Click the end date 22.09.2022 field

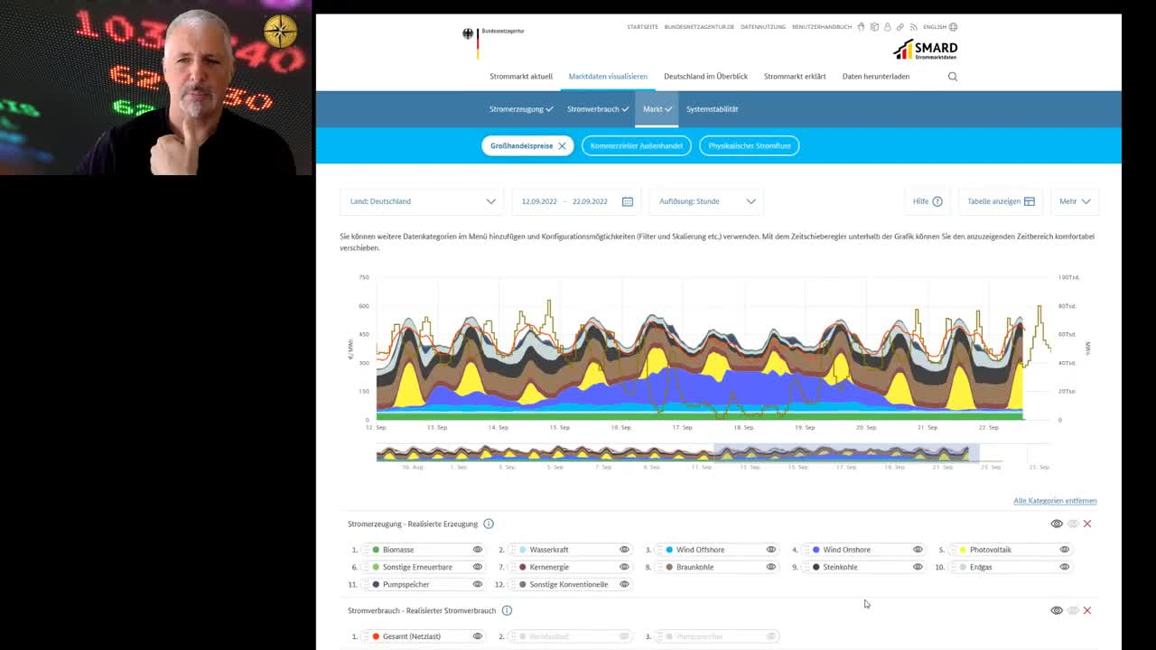pyautogui.click(x=590, y=201)
